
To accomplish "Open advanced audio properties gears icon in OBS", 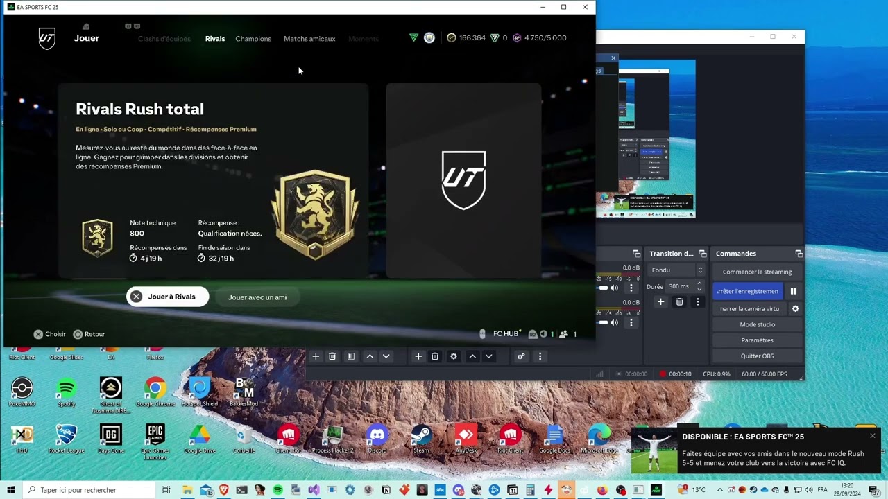I will pyautogui.click(x=521, y=356).
